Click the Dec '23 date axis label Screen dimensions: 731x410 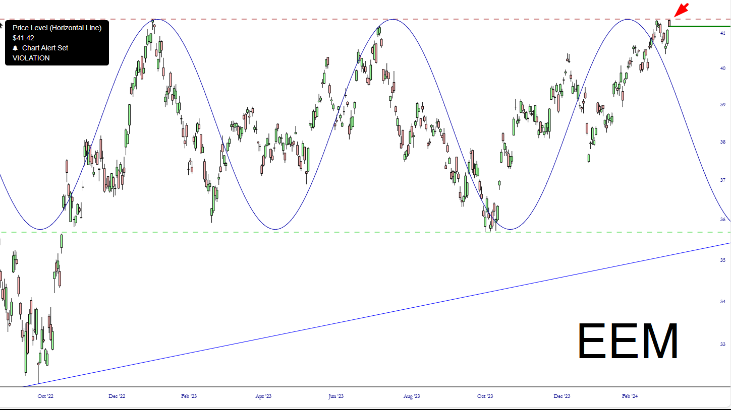pos(561,396)
